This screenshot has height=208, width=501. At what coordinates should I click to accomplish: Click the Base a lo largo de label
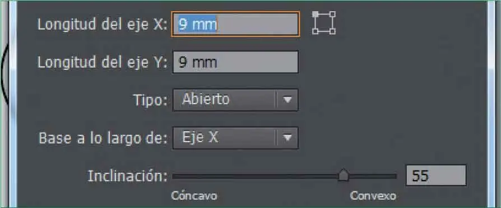[x=103, y=139]
